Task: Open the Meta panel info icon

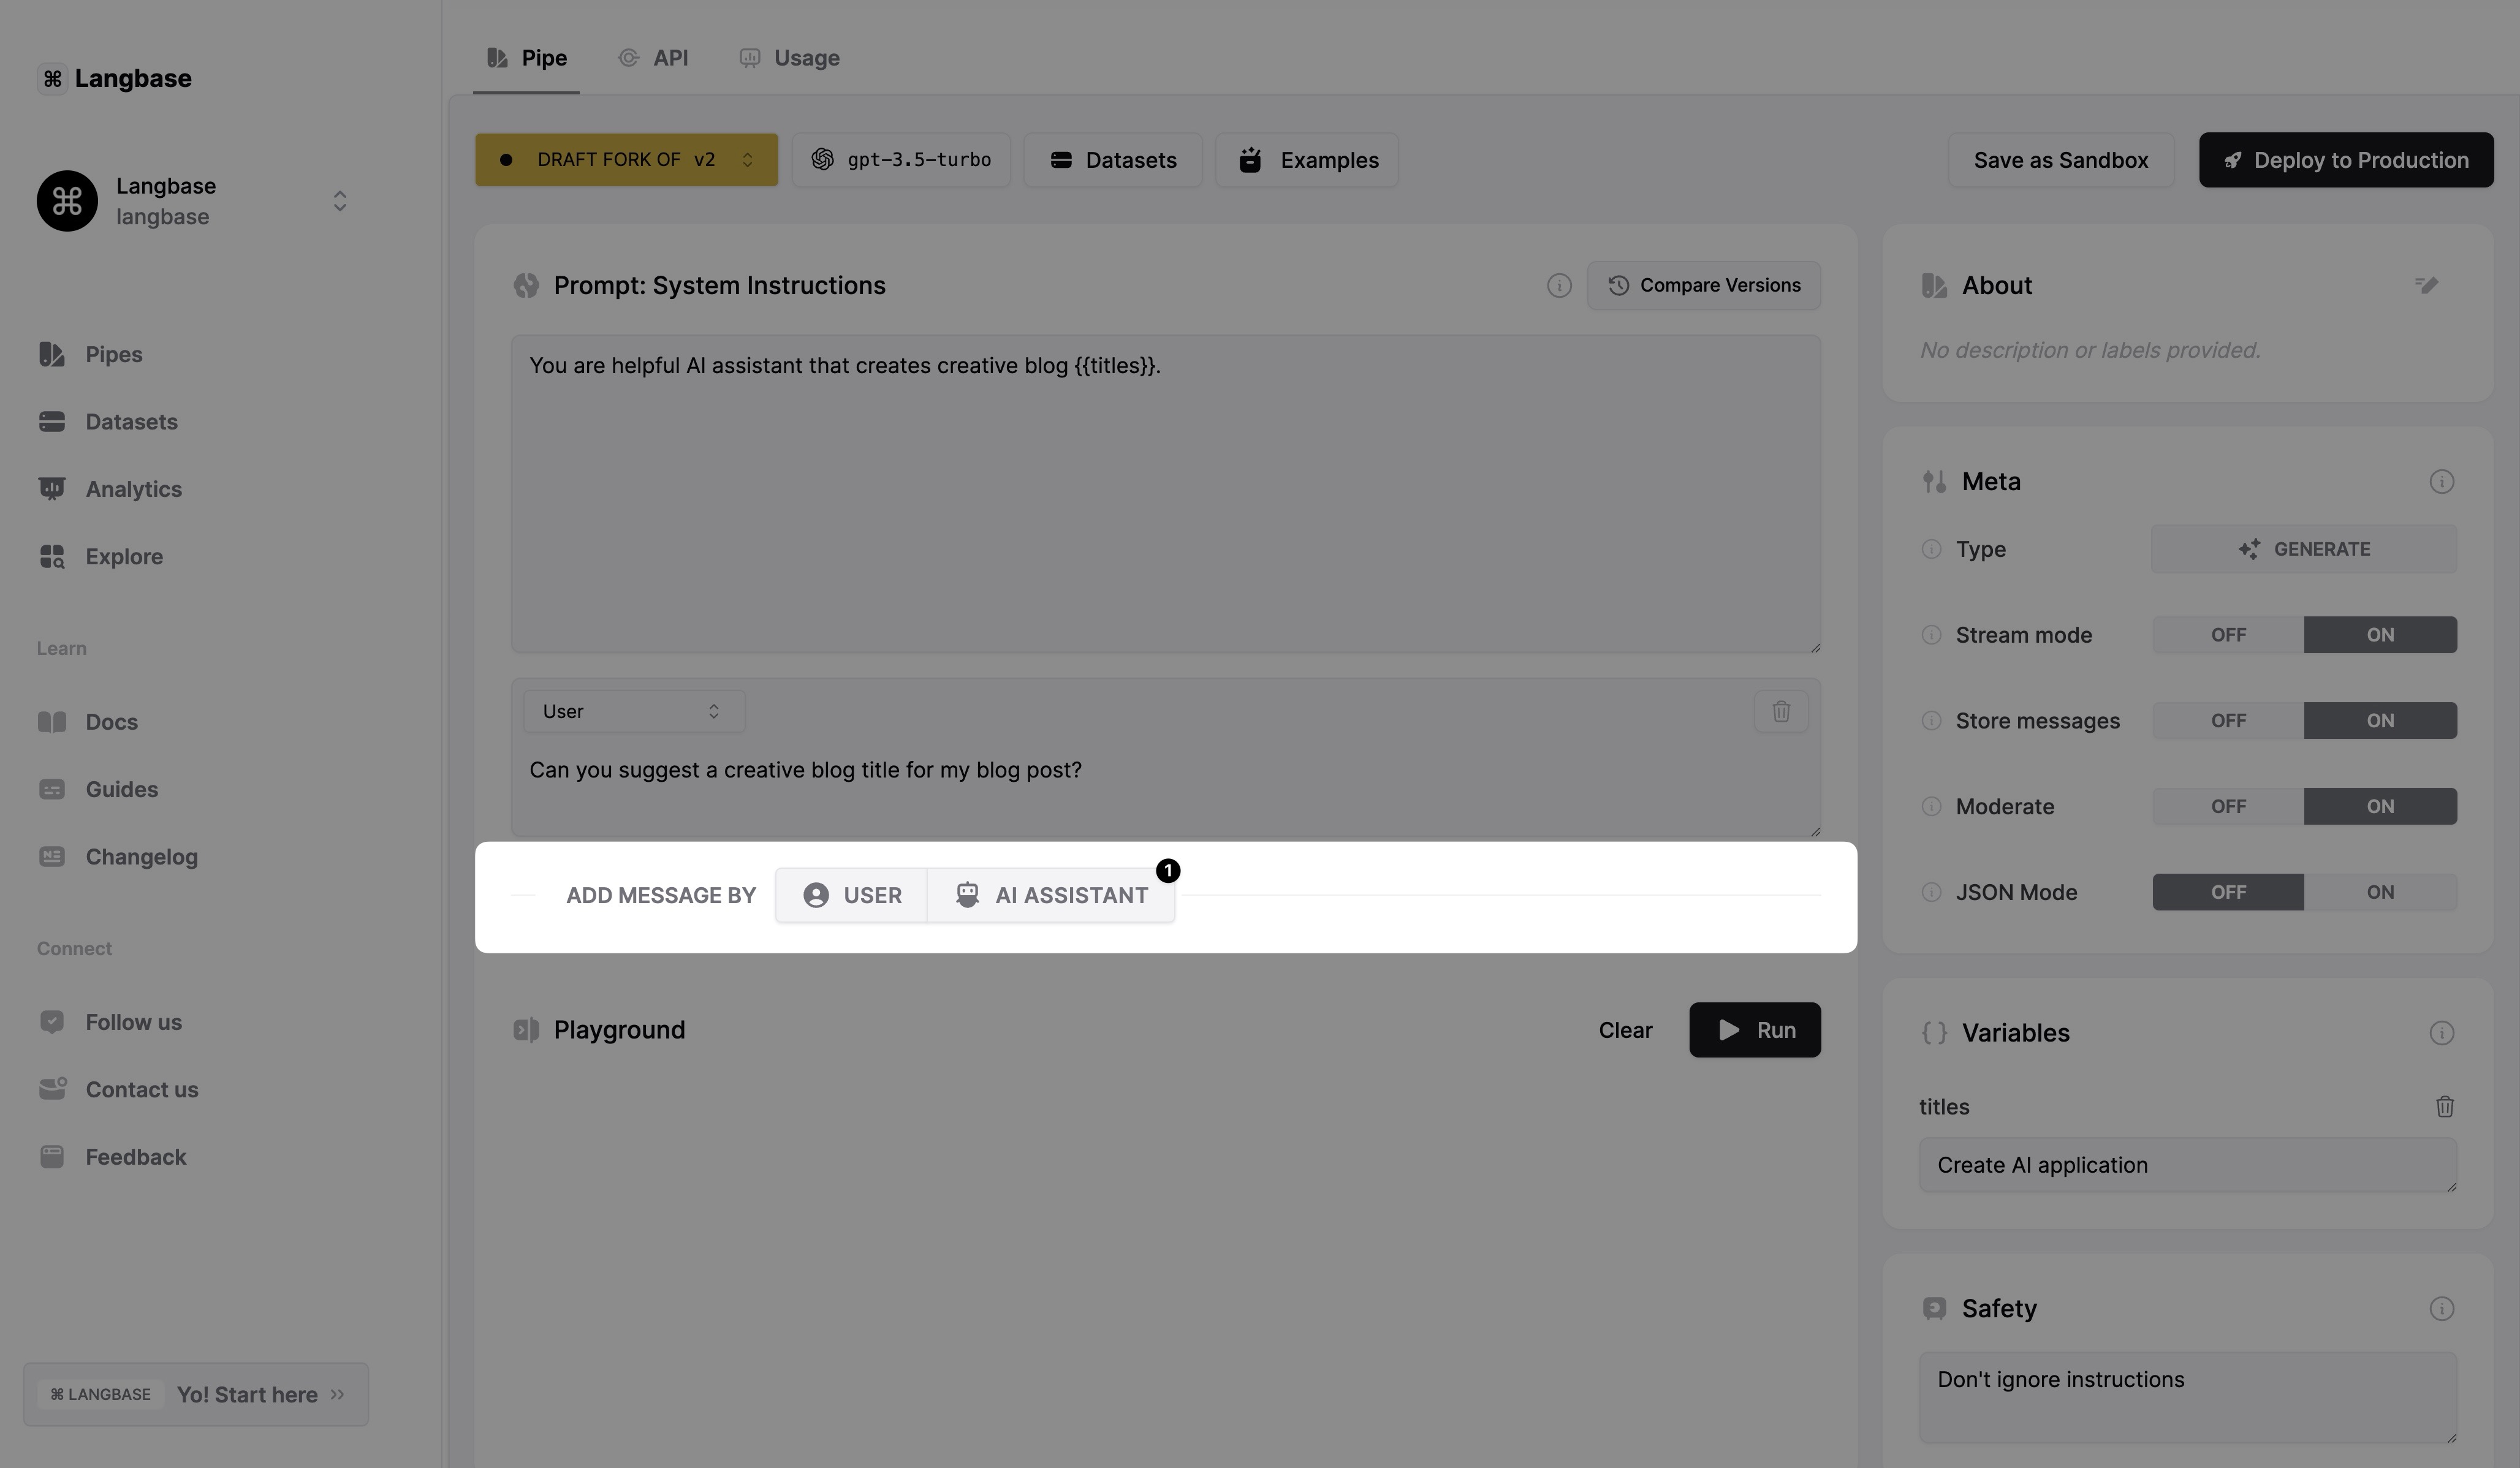Action: coord(2441,482)
